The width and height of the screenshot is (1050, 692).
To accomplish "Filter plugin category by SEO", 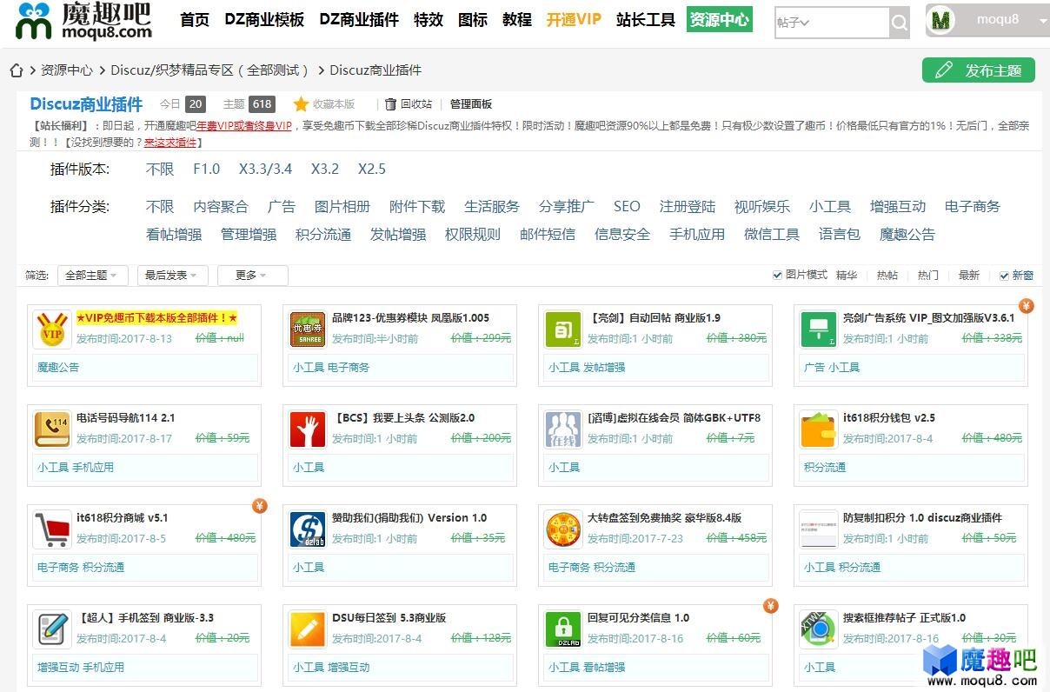I will [x=627, y=207].
